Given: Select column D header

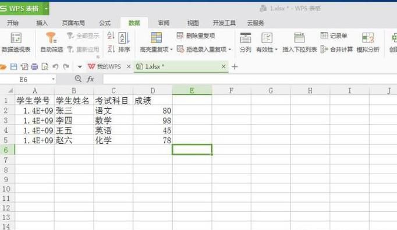Looking at the screenshot, I should [x=153, y=91].
